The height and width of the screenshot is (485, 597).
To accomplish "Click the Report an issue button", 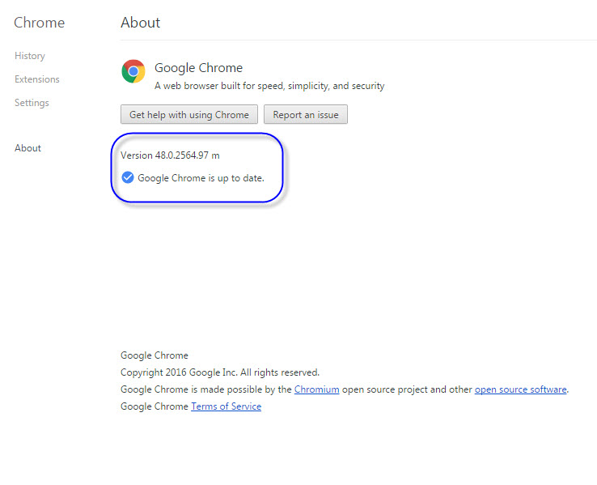I will pyautogui.click(x=305, y=115).
